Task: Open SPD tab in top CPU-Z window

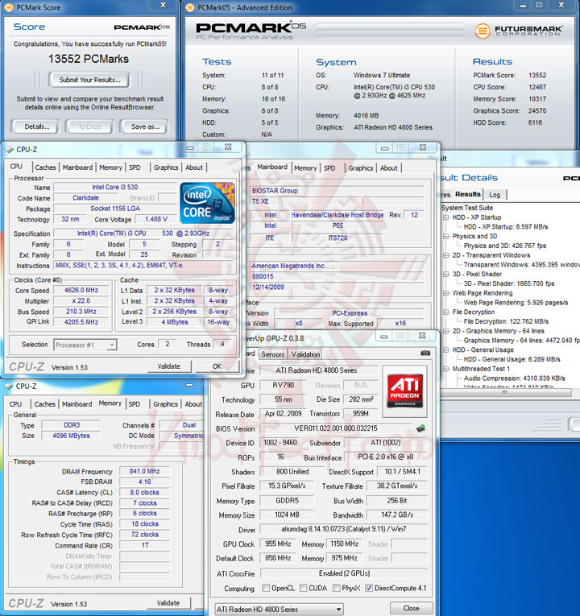Action: tap(135, 167)
